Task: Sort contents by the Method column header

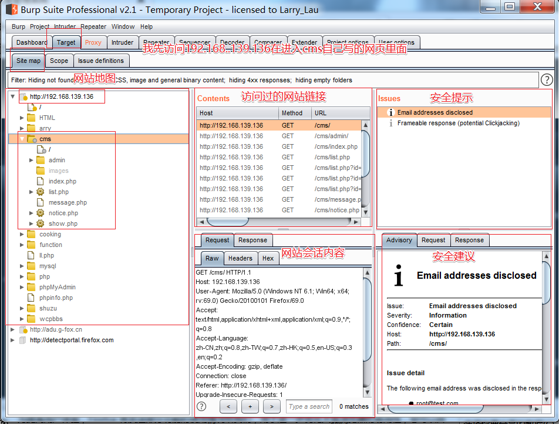Action: 295,113
